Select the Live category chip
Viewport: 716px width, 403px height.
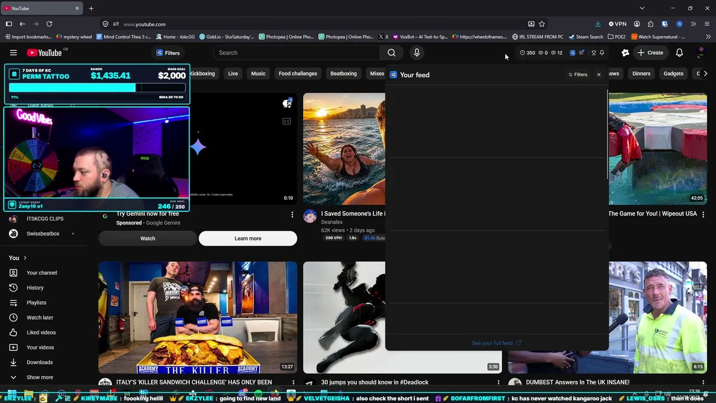pyautogui.click(x=233, y=73)
